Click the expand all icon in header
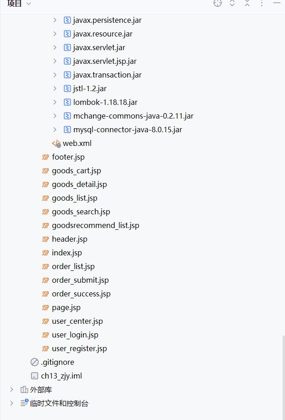 [x=232, y=3]
